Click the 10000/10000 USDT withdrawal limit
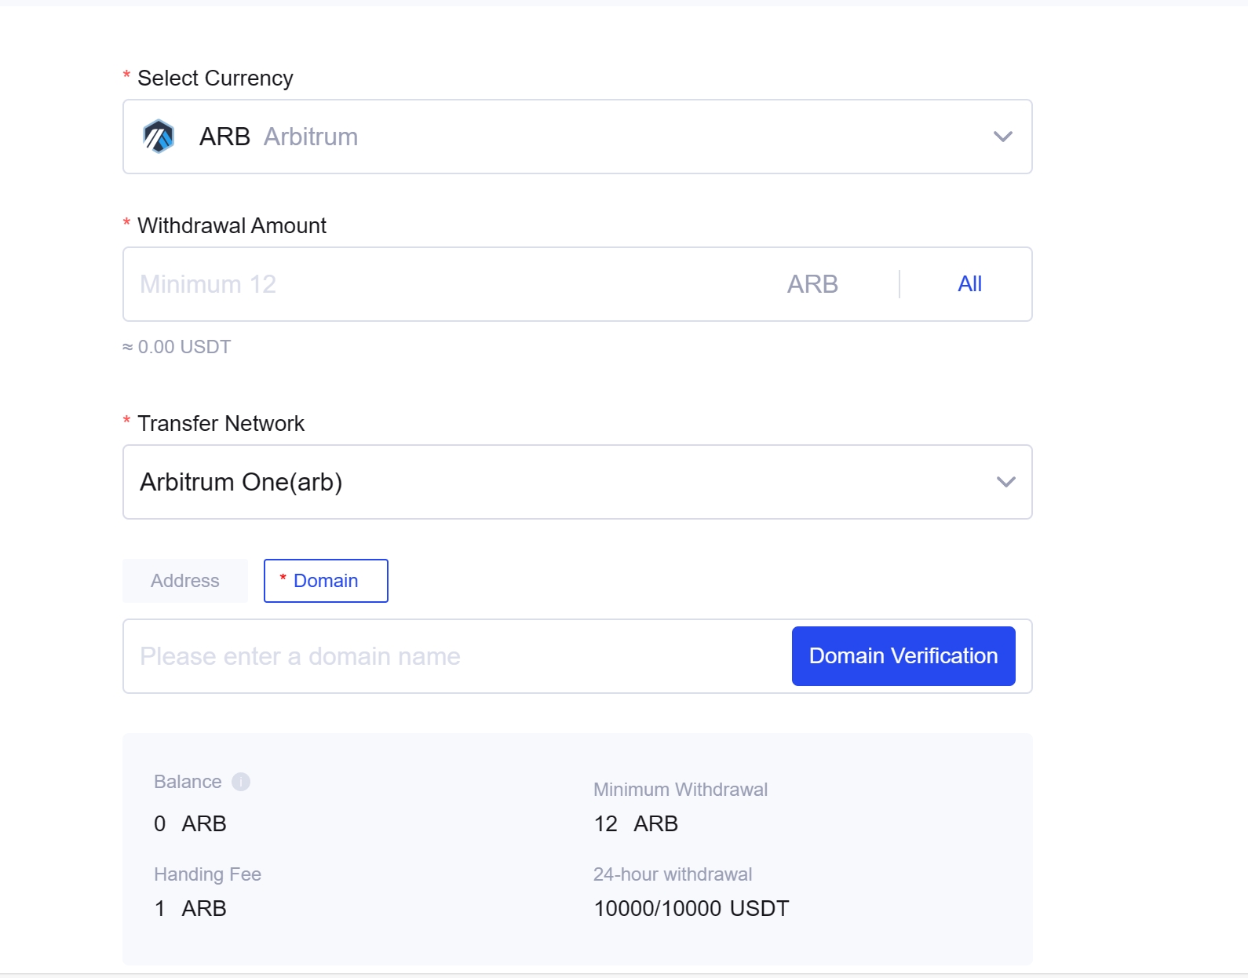This screenshot has height=978, width=1248. (x=691, y=908)
